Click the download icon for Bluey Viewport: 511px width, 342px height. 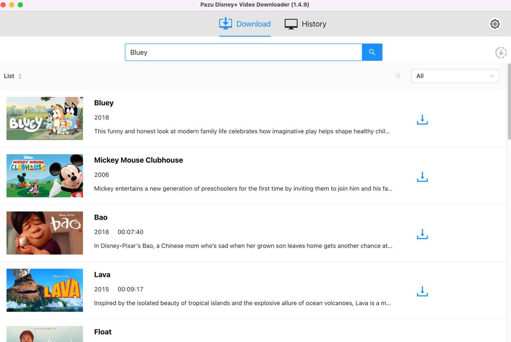422,119
